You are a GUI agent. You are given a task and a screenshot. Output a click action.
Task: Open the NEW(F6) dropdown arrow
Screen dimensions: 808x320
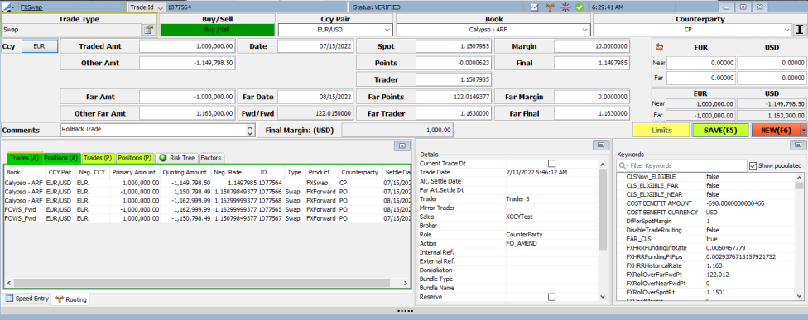(803, 131)
